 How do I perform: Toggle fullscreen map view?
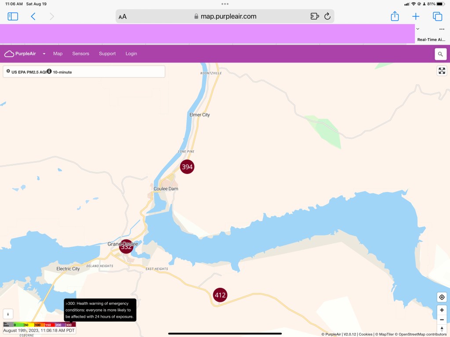coord(442,71)
